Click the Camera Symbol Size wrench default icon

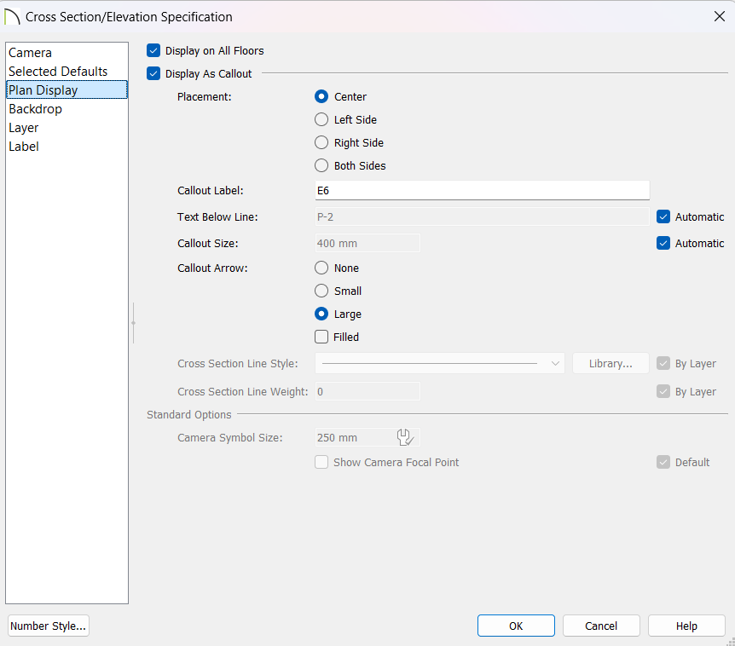click(405, 437)
